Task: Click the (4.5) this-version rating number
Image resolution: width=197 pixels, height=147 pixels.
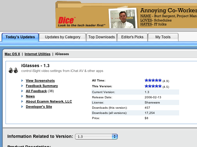Action: point(166,87)
